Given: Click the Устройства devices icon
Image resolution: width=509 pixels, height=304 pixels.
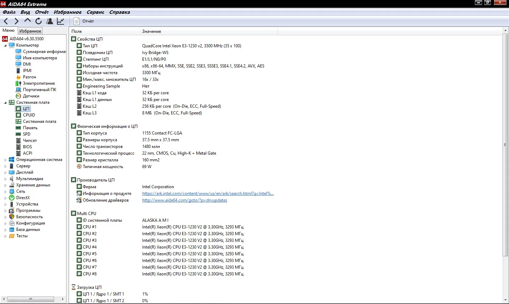Looking at the screenshot, I should [12, 204].
